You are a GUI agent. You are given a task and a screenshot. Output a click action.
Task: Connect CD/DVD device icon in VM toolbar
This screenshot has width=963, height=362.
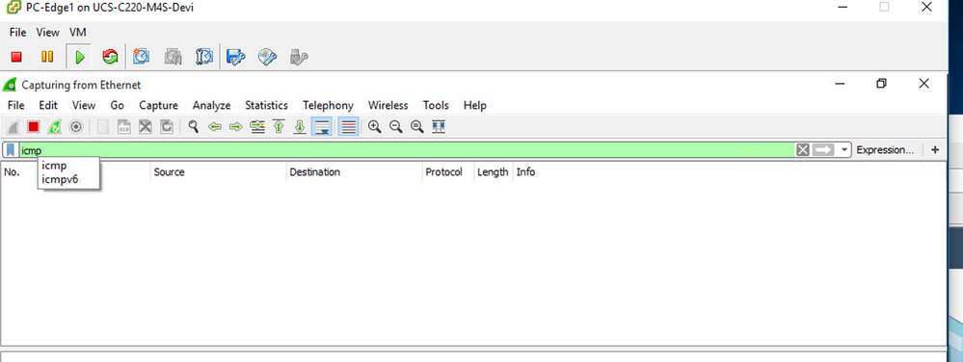(x=267, y=57)
